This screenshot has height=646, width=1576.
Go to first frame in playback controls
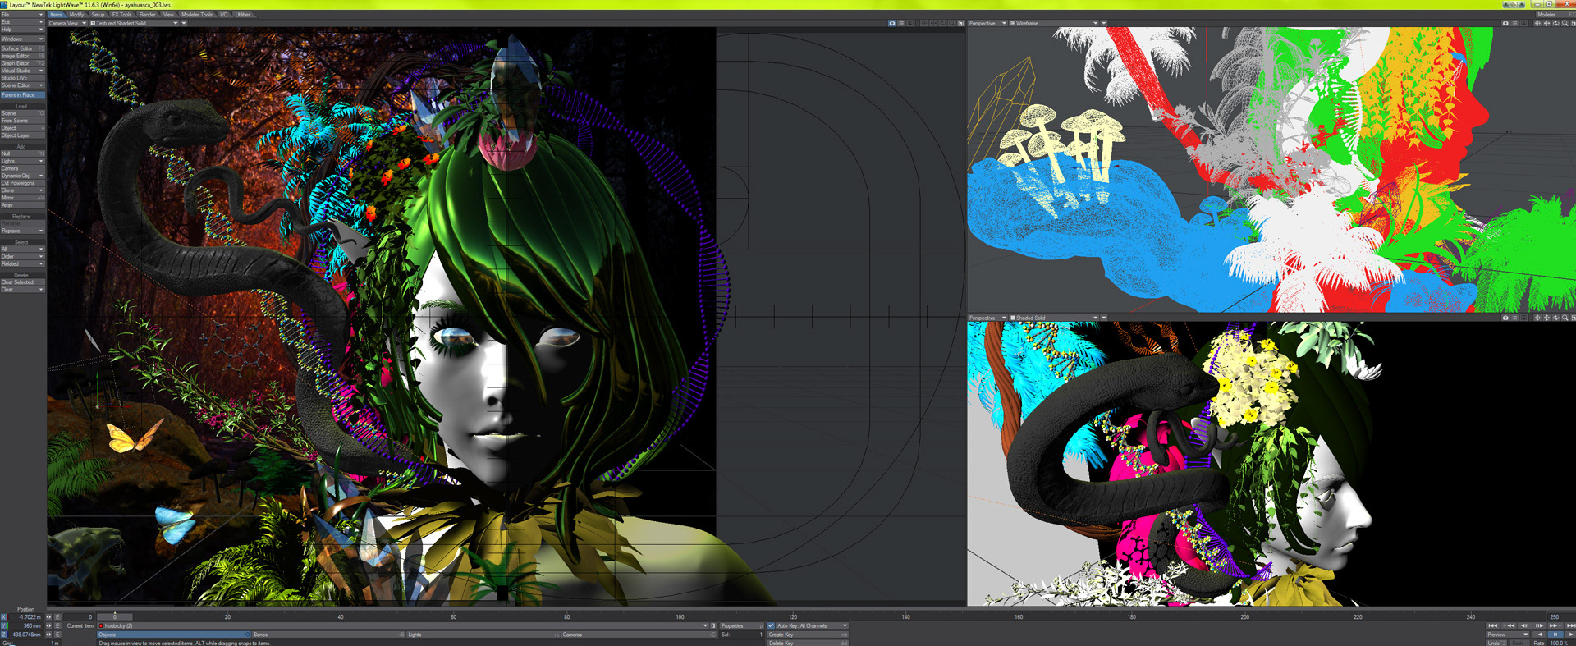(x=1492, y=625)
